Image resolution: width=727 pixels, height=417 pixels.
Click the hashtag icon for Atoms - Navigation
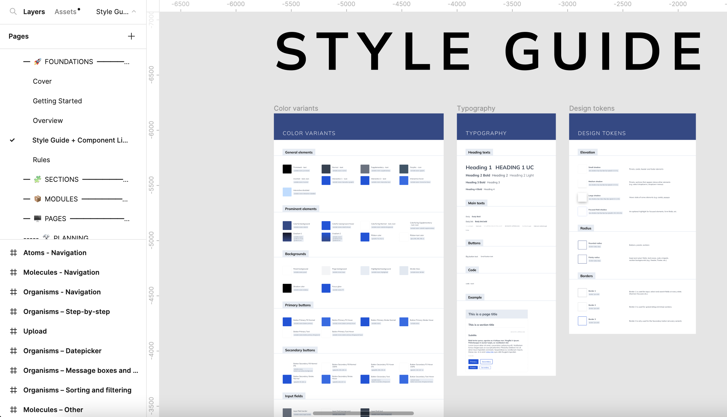pyautogui.click(x=14, y=252)
